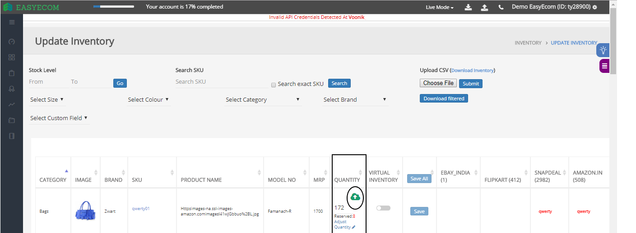Screen dimensions: 636x233
Task: Open the hamburger sidebar menu
Action: 12,22
